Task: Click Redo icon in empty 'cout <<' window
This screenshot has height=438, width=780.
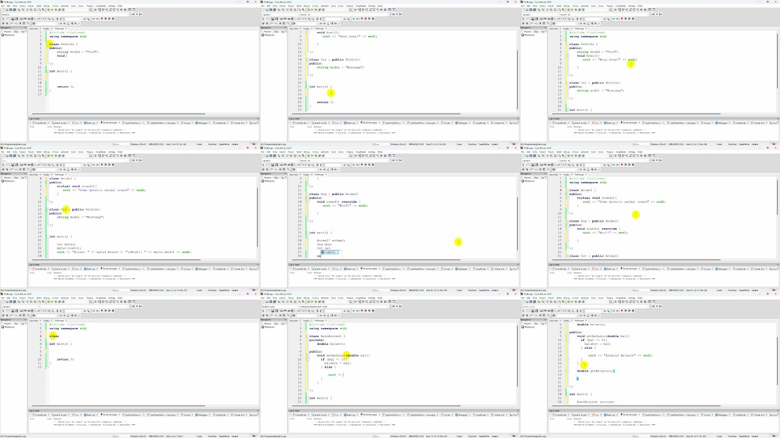Action: click(283, 302)
